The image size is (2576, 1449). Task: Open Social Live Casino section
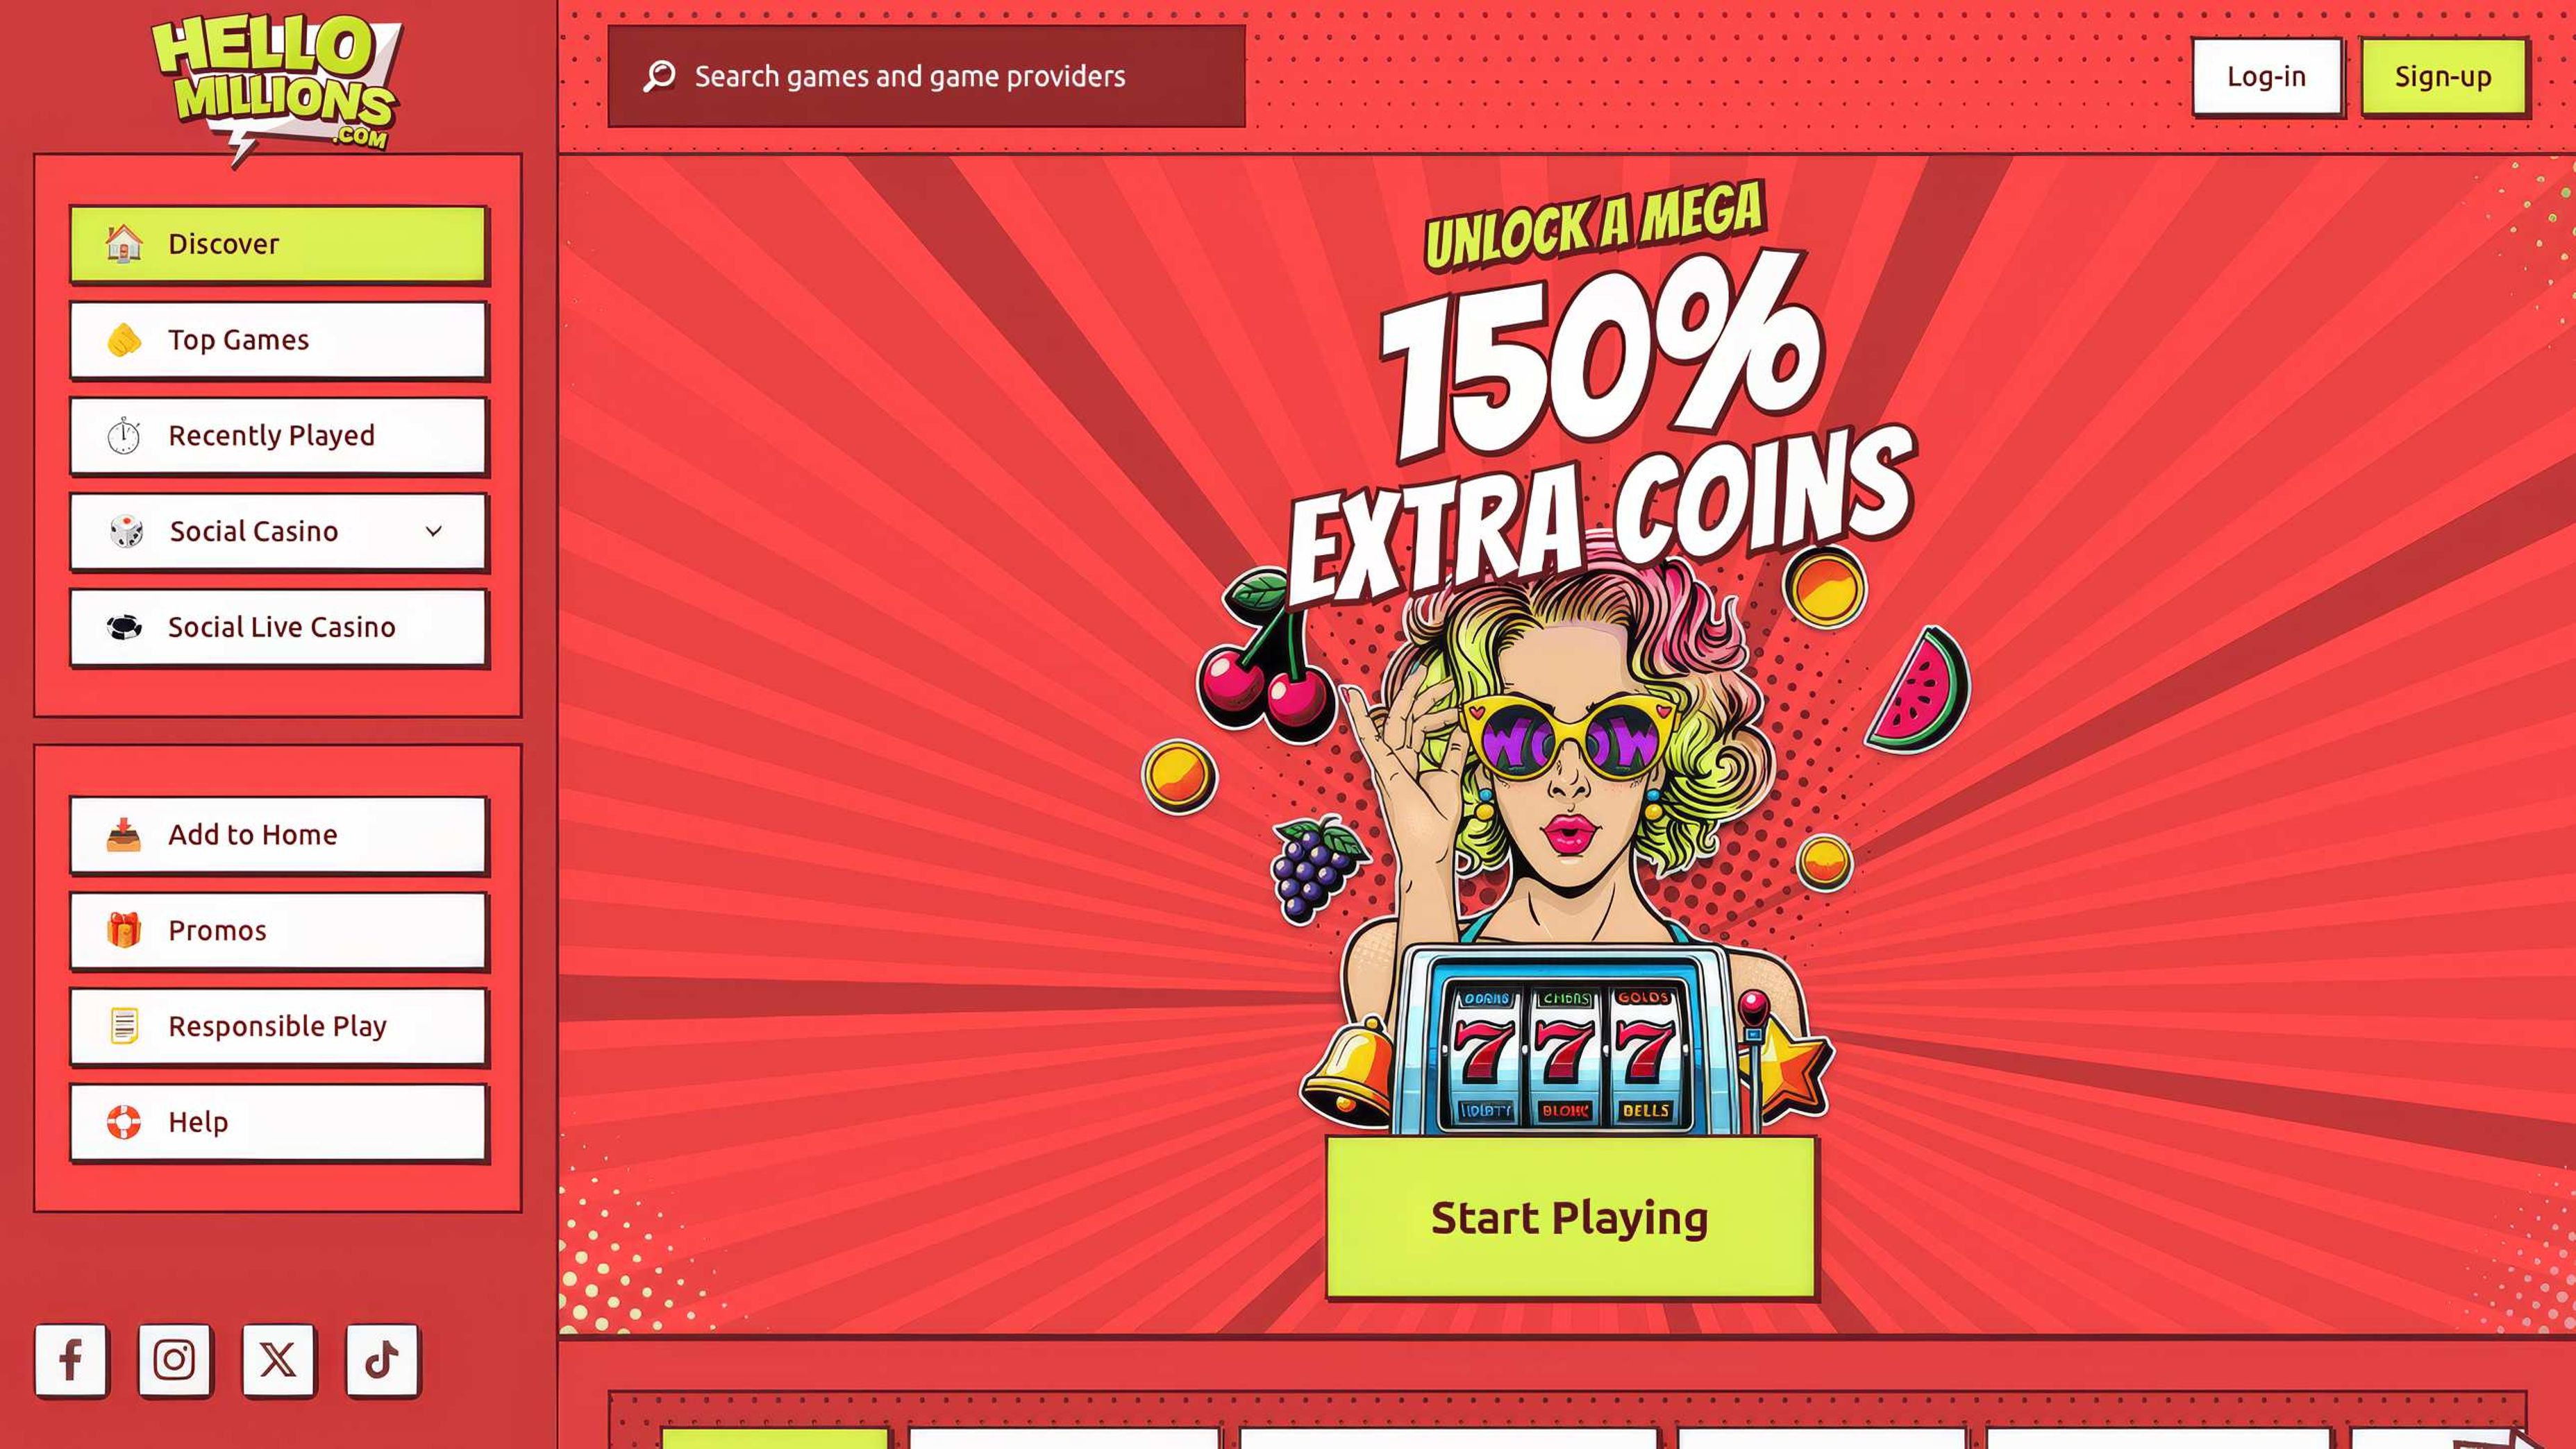pos(278,627)
